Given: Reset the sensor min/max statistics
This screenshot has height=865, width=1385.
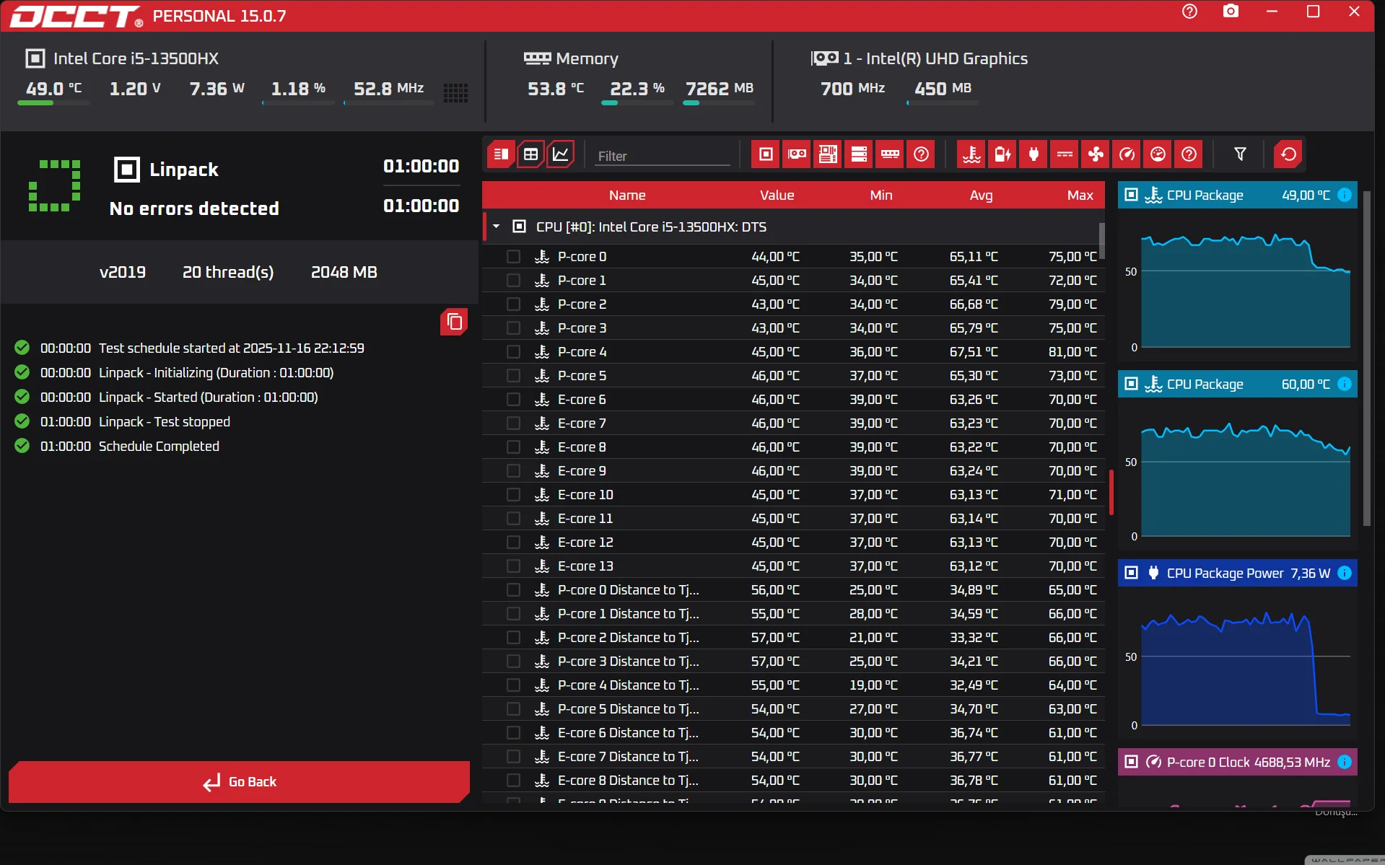Looking at the screenshot, I should point(1288,154).
